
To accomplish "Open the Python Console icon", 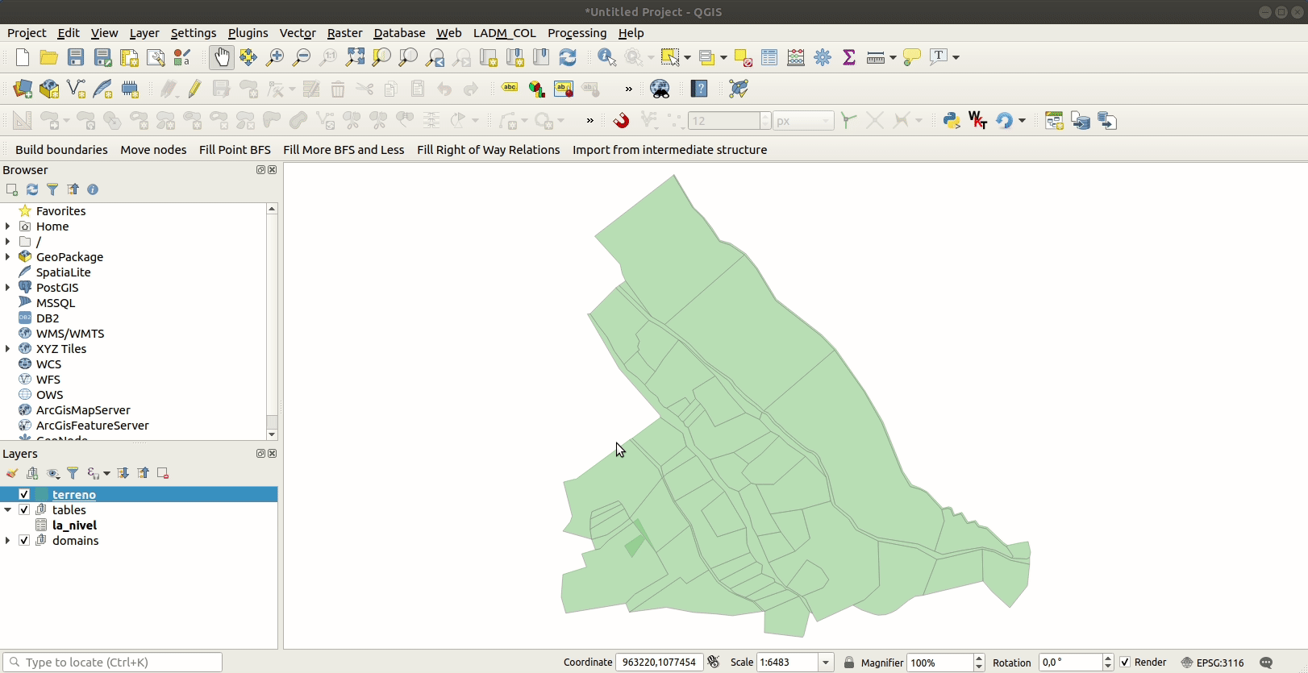I will coord(952,121).
